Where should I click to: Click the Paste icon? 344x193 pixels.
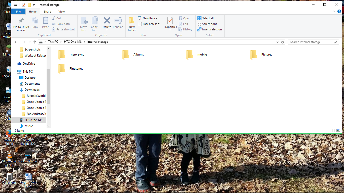(45, 23)
